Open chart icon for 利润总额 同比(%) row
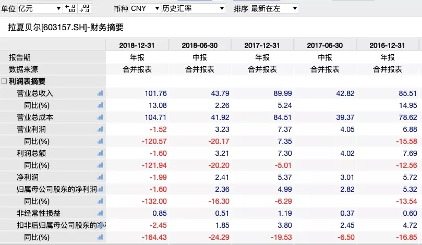Screen dimensions: 422x245 coord(100,165)
